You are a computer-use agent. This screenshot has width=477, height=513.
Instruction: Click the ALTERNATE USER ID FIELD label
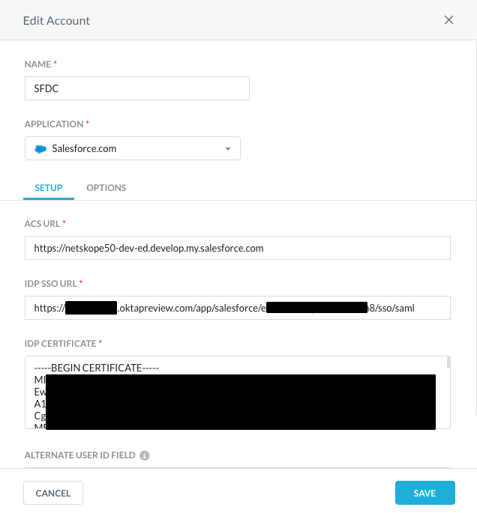click(x=80, y=455)
